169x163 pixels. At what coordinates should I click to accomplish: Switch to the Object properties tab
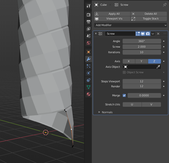point(88,52)
